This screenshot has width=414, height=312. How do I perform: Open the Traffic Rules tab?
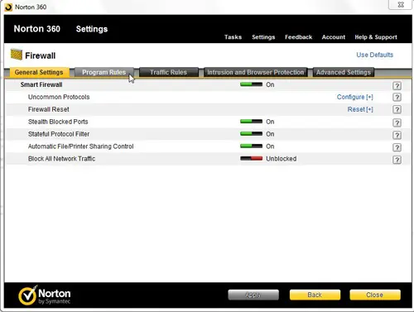click(168, 72)
